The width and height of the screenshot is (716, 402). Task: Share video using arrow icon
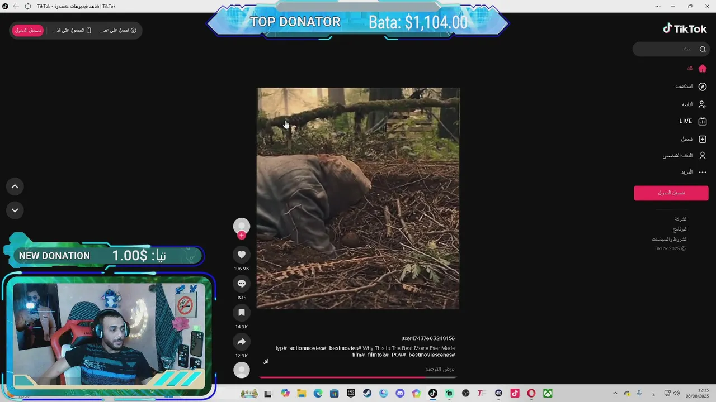(242, 342)
